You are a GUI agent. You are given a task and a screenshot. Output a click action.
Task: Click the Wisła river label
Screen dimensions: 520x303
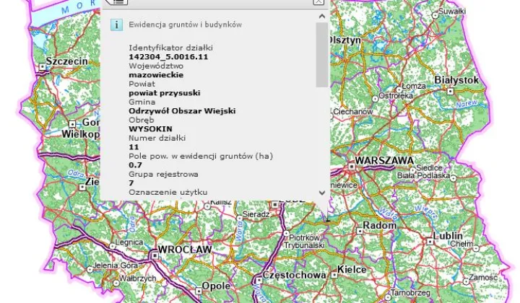click(388, 214)
